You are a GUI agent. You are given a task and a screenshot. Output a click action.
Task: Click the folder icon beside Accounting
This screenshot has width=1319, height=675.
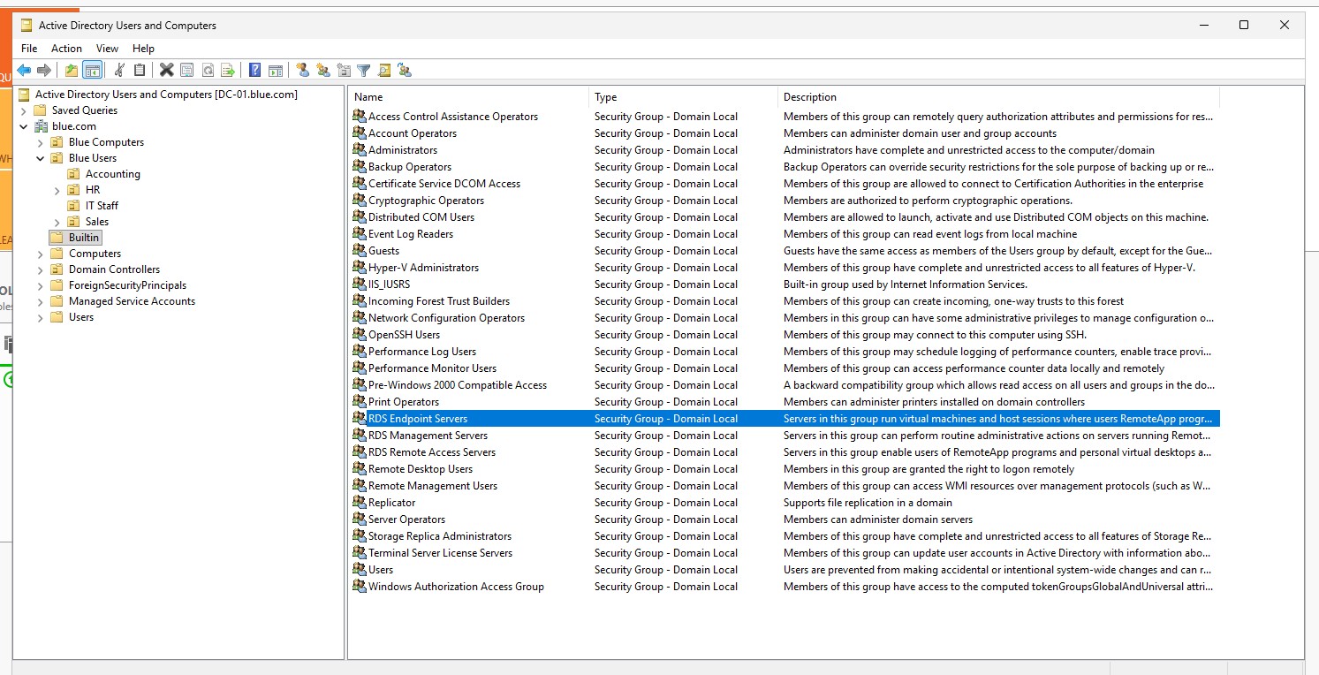(74, 174)
